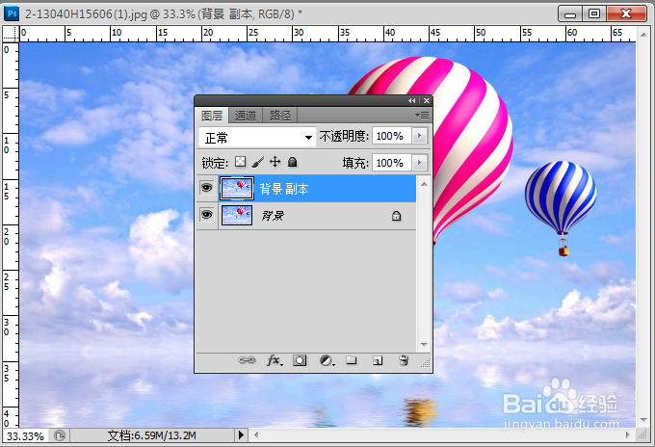The image size is (655, 447).
Task: Open the 正常 blend mode dropdown
Action: click(x=257, y=138)
